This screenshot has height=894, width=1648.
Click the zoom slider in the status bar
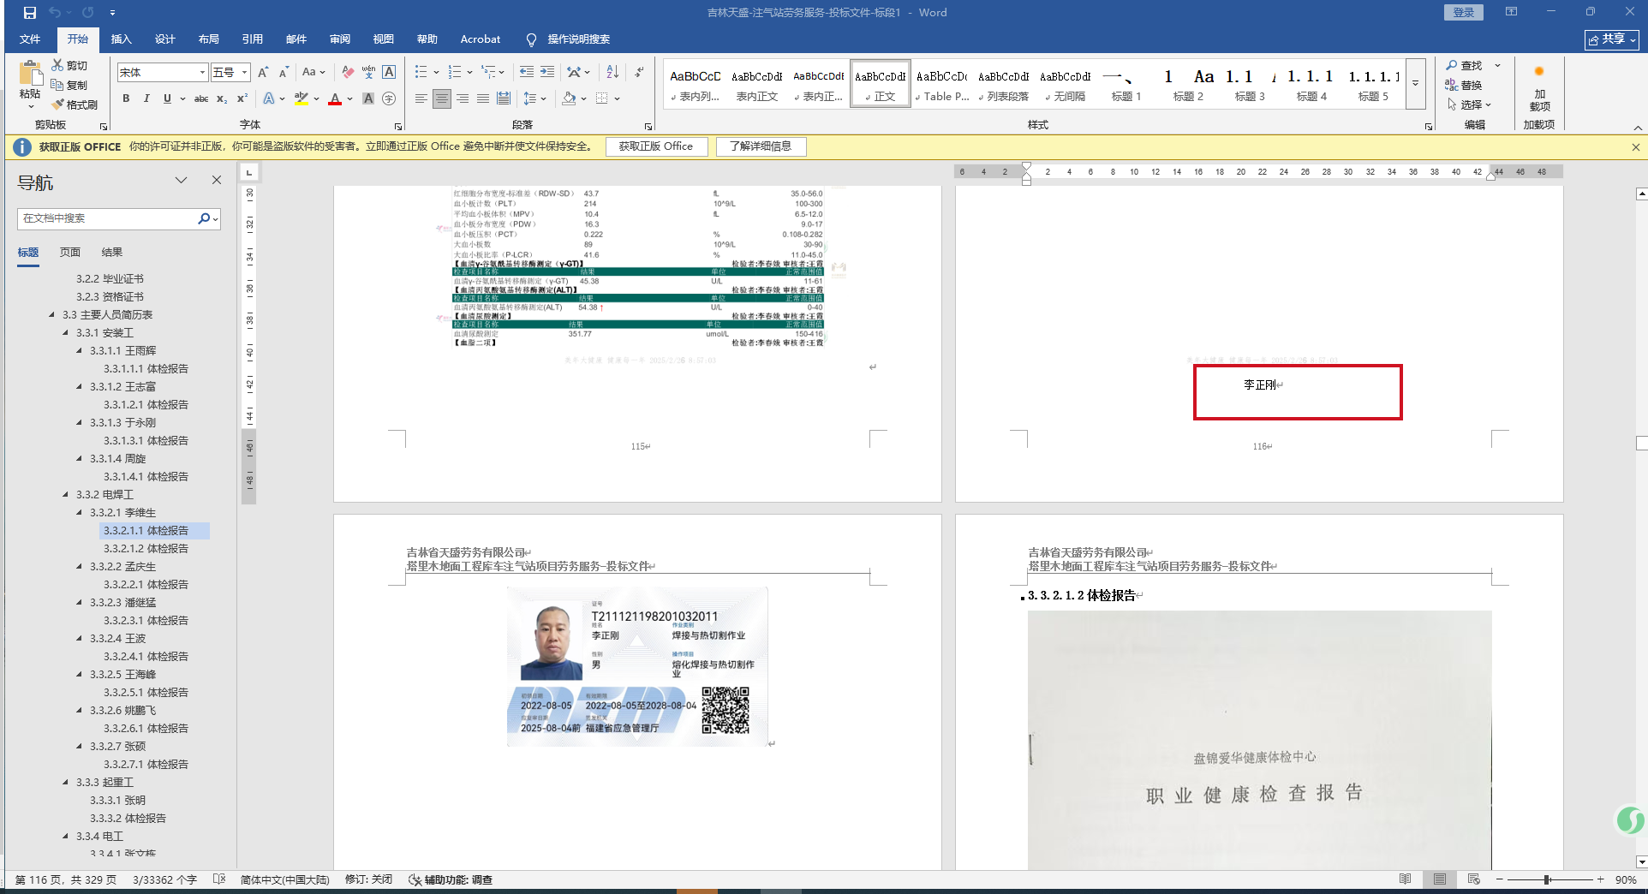click(x=1548, y=879)
